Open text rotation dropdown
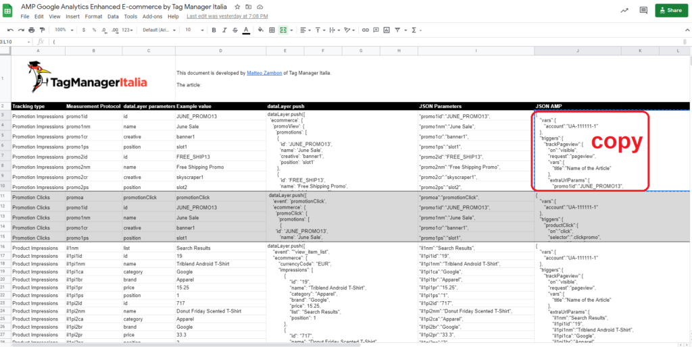The image size is (692, 347). pyautogui.click(x=349, y=30)
